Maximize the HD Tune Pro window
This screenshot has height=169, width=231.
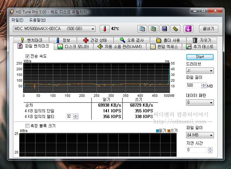point(203,11)
